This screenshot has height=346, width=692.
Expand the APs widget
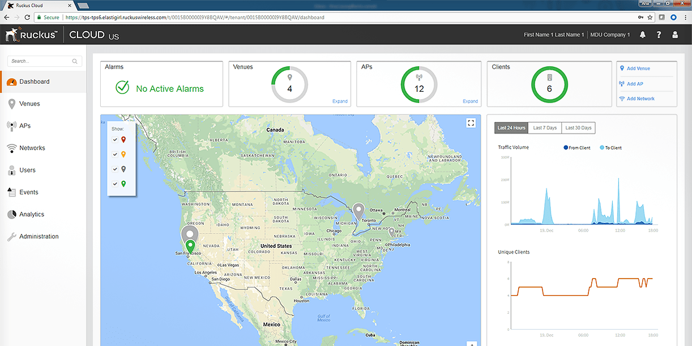coord(470,101)
